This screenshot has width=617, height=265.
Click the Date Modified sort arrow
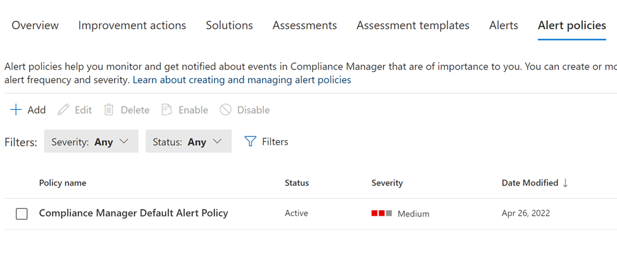point(566,183)
